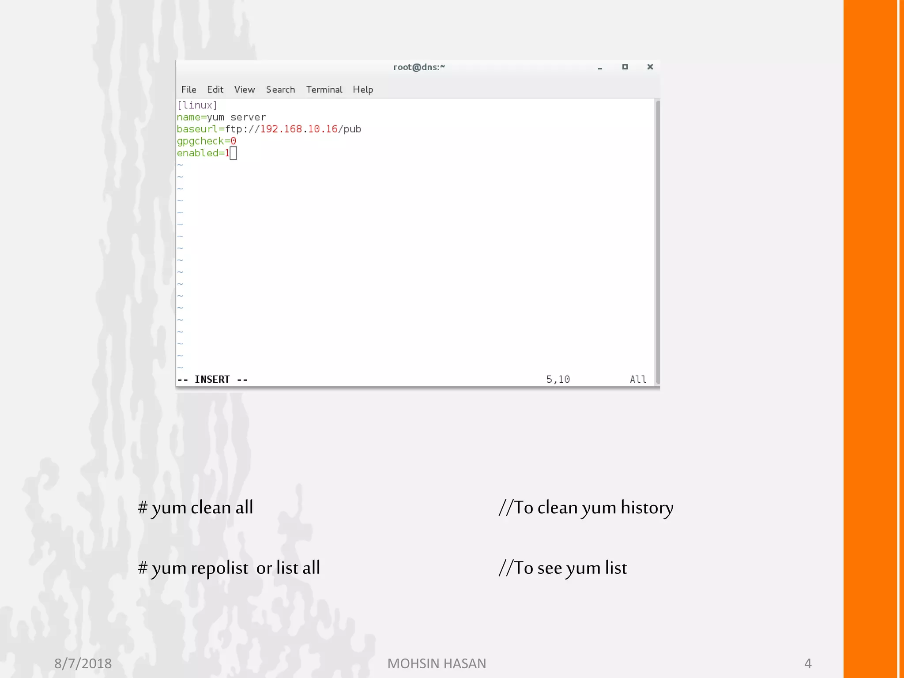Click the 192.168.10.16 IP address text
Image resolution: width=904 pixels, height=678 pixels.
(x=298, y=129)
